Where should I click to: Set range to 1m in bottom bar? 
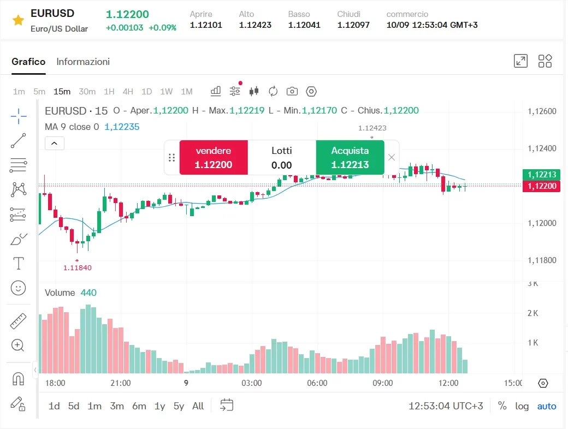pyautogui.click(x=94, y=406)
